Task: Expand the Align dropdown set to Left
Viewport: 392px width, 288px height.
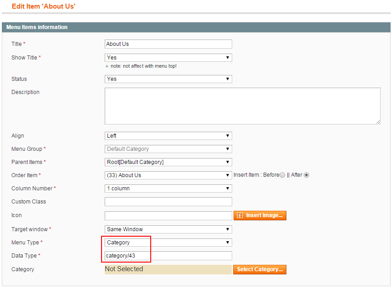Action: [168, 136]
